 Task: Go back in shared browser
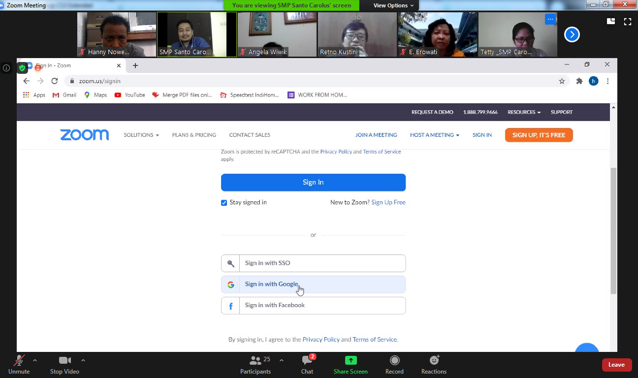click(x=27, y=81)
